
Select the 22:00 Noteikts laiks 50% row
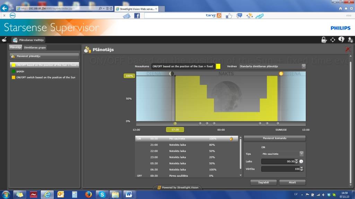[187, 151]
